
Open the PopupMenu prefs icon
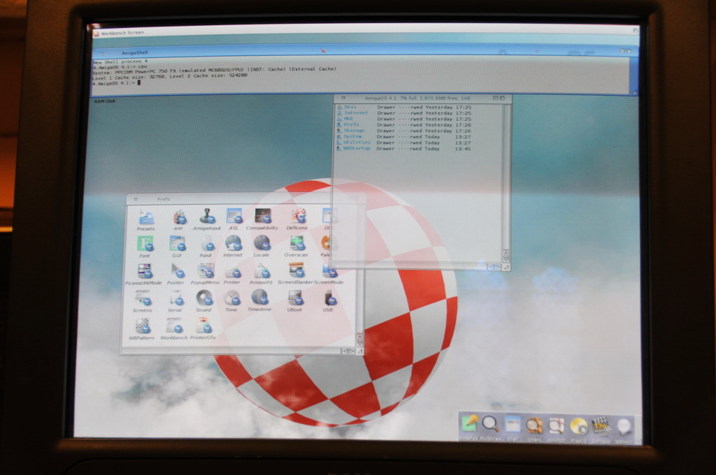tap(205, 275)
